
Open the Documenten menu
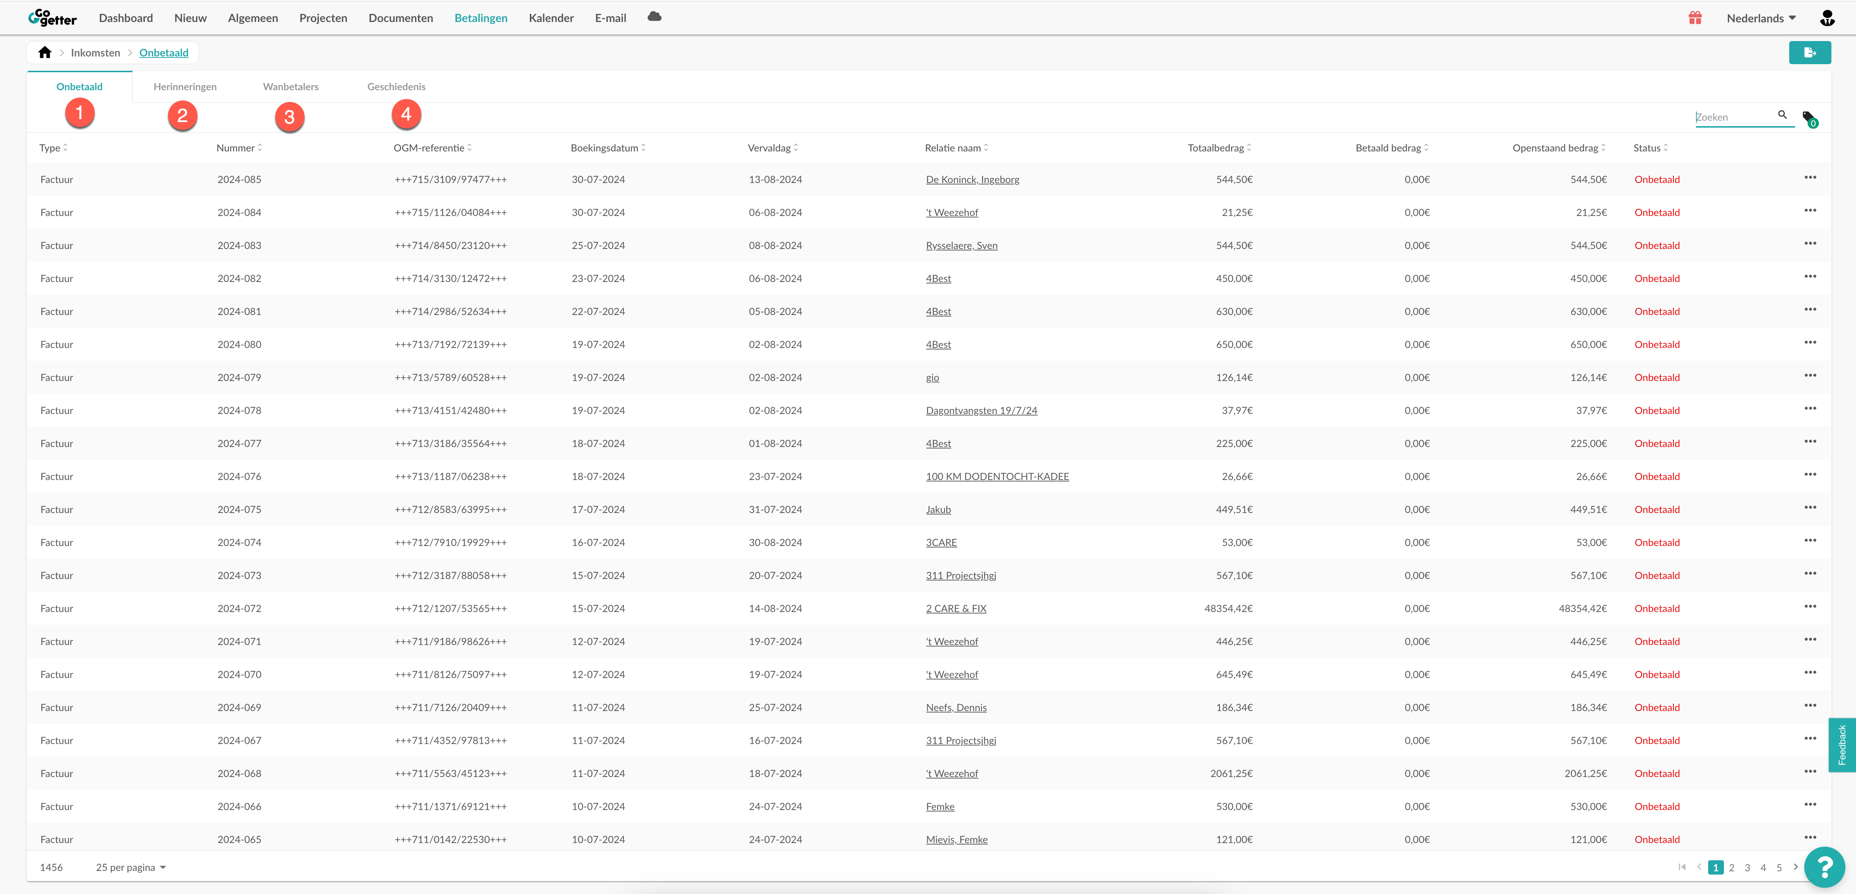pos(401,18)
